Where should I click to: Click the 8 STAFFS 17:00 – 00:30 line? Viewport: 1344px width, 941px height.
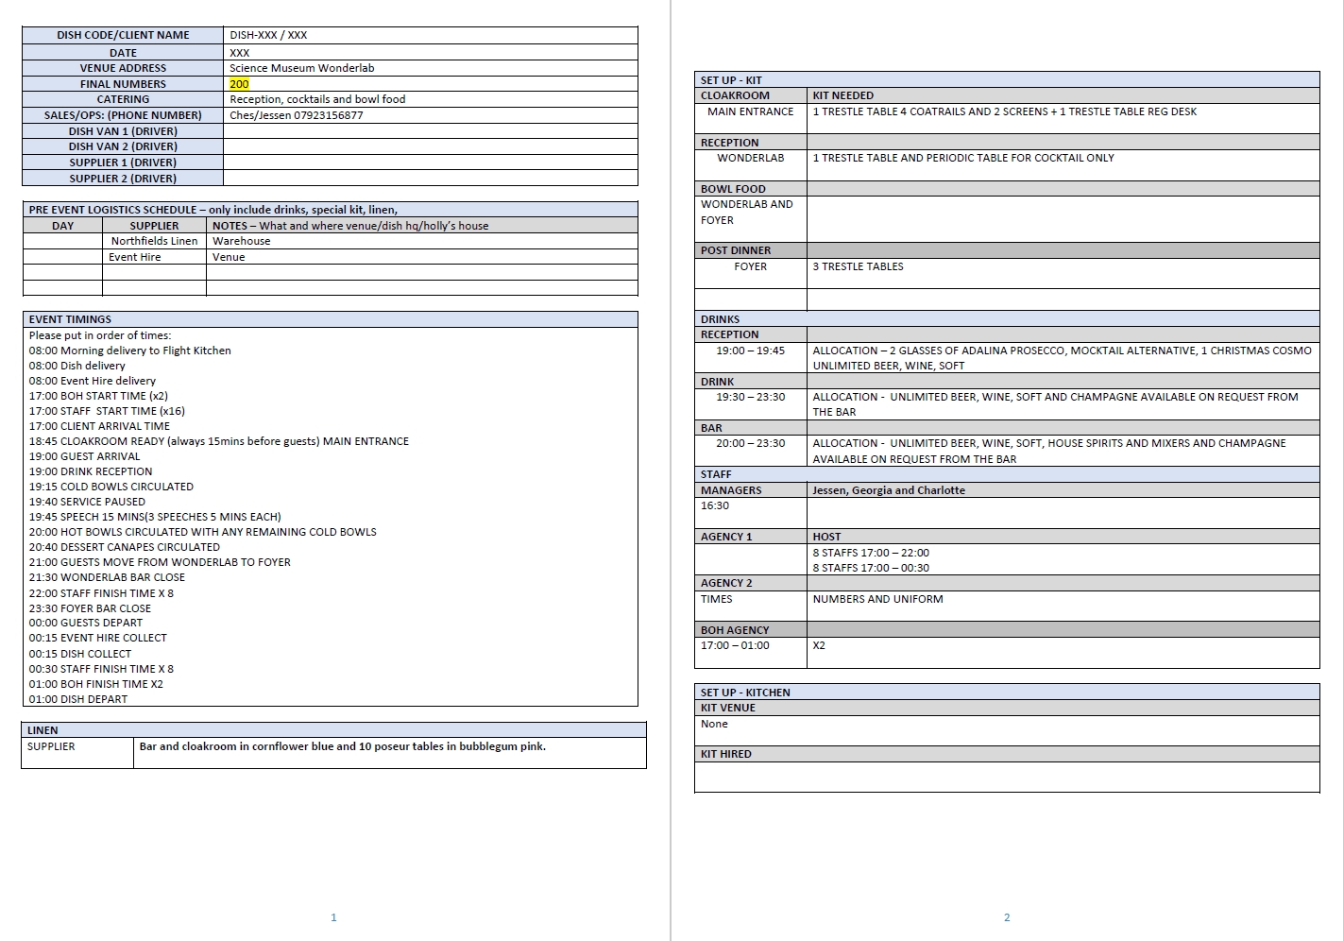pos(870,568)
